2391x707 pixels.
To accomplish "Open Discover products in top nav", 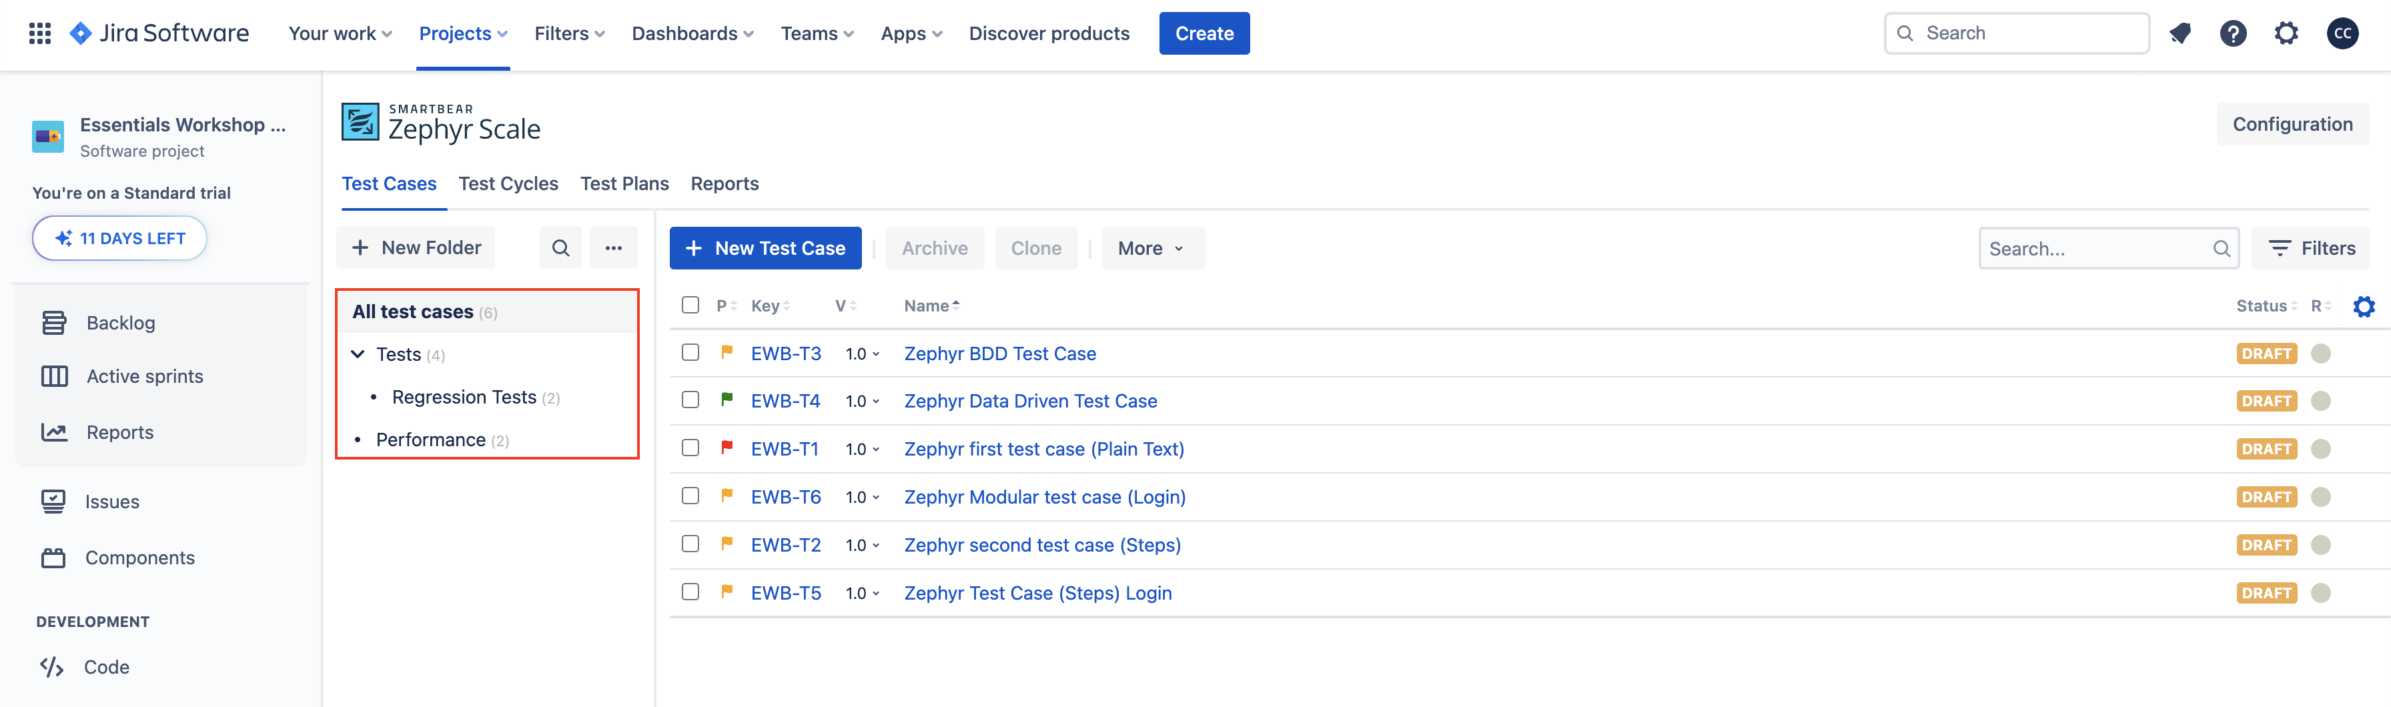I will (1049, 33).
